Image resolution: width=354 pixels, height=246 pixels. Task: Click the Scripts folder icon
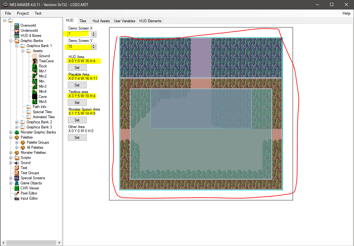point(17,158)
